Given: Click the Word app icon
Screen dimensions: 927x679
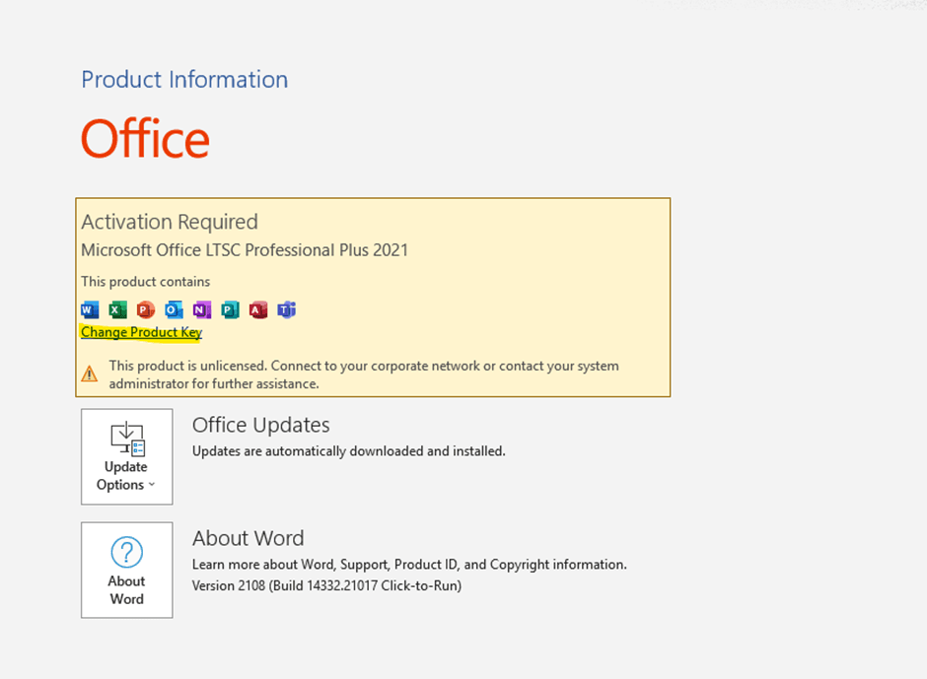Looking at the screenshot, I should [90, 309].
